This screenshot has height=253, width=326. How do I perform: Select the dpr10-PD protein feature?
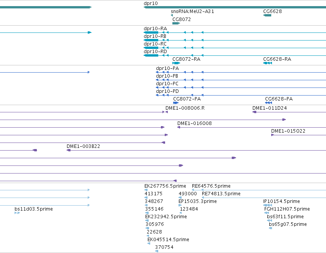tap(167, 91)
